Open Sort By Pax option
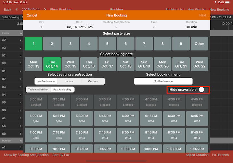This screenshot has height=163, width=233. [61, 155]
